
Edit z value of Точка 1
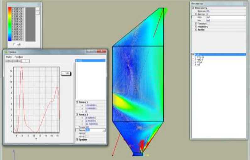[x=95, y=111]
